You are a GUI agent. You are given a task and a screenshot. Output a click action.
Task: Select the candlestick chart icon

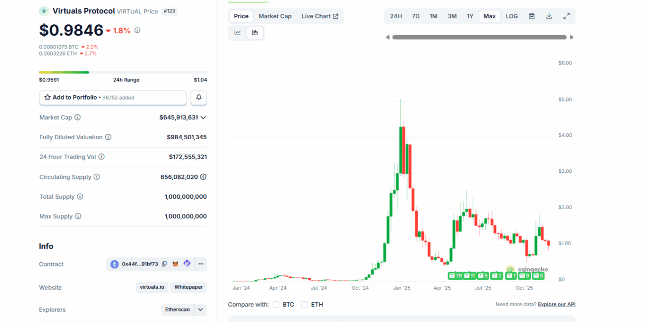point(255,33)
